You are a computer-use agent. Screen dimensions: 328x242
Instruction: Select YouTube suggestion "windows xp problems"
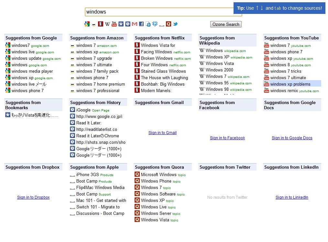pyautogui.click(x=292, y=84)
